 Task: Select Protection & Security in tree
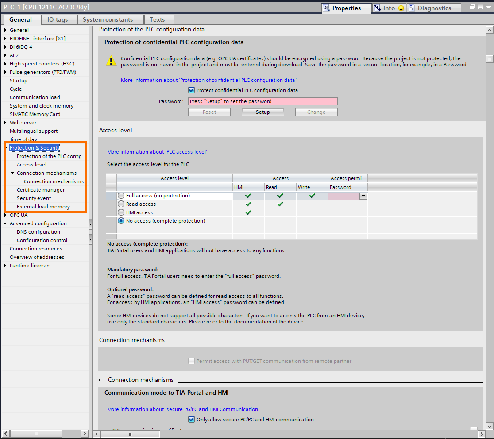click(x=35, y=148)
